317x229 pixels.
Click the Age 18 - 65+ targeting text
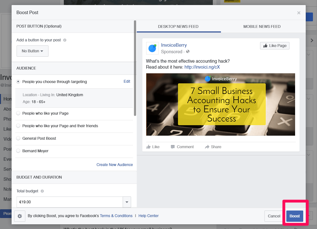point(34,101)
